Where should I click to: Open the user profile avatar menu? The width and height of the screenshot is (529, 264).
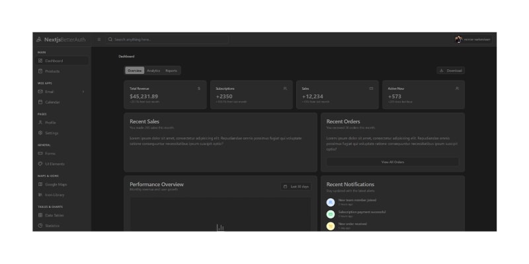coord(458,40)
